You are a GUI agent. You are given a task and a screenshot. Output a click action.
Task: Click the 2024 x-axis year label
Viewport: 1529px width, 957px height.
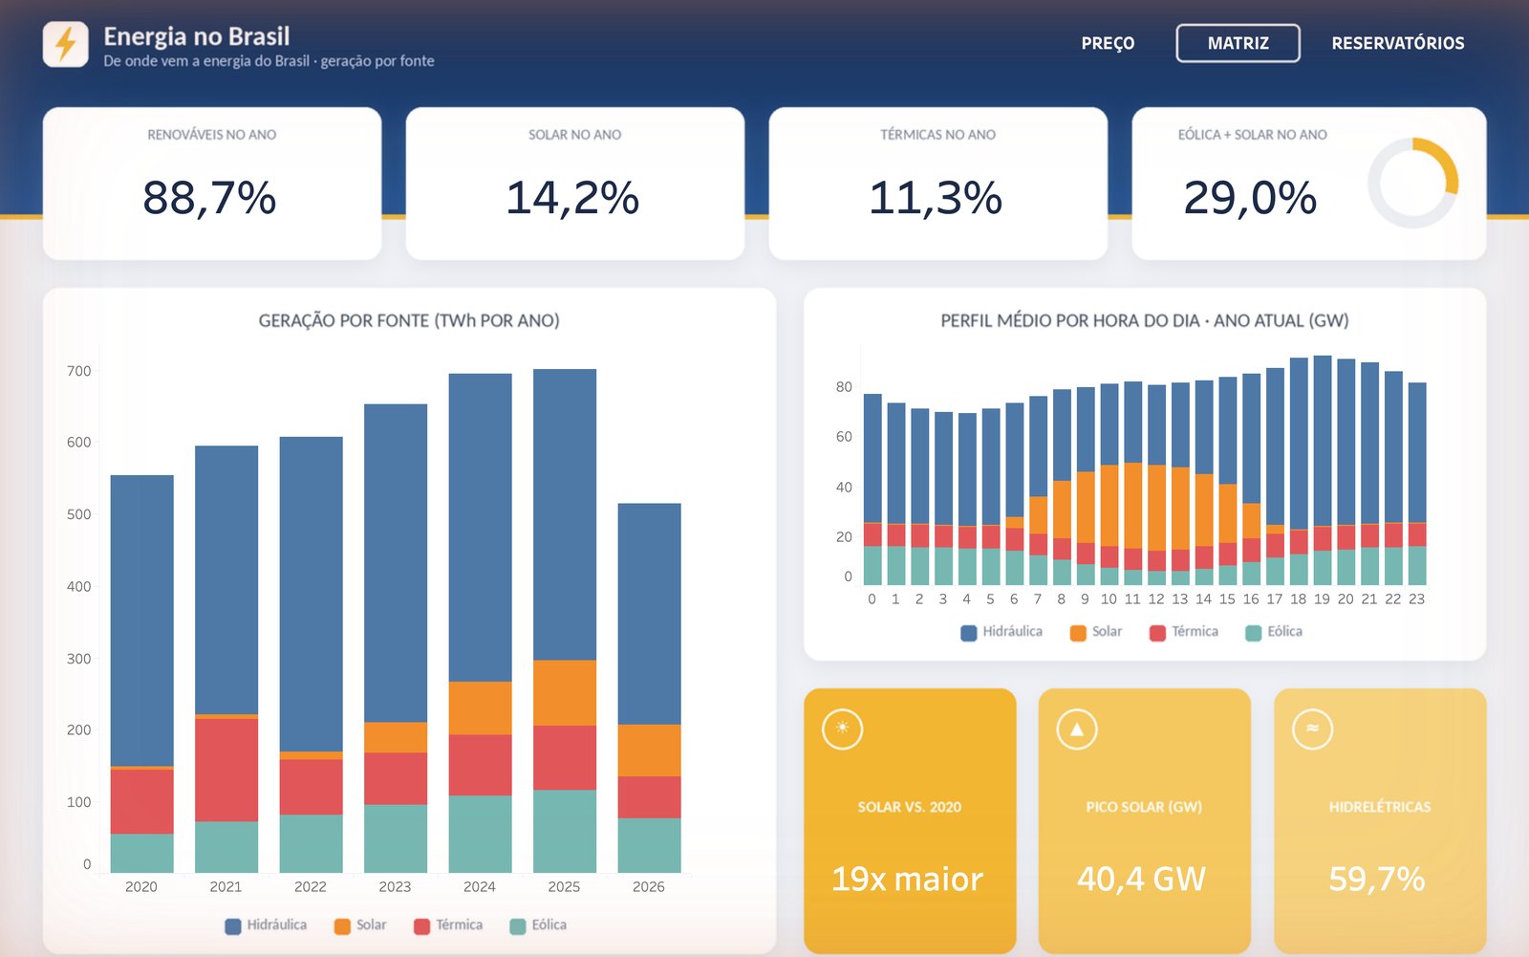[480, 887]
